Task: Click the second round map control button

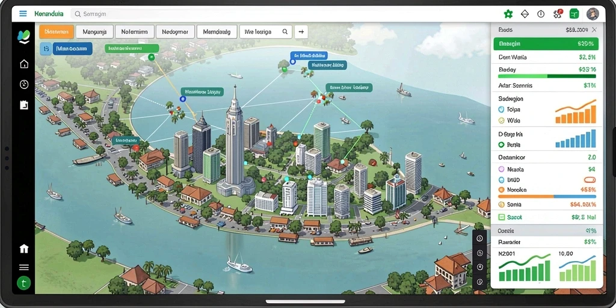Action: tap(479, 253)
